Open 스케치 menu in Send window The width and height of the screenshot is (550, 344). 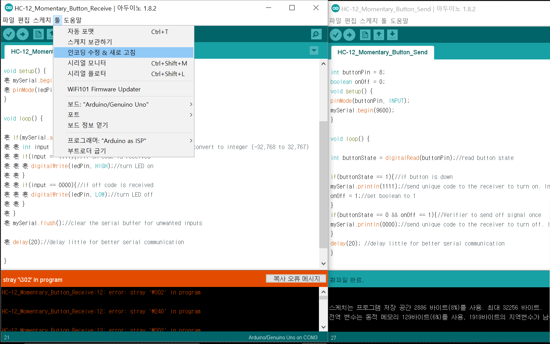pos(368,21)
